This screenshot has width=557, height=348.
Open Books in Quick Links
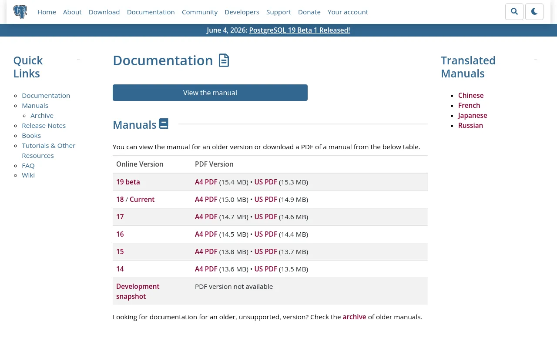click(31, 136)
